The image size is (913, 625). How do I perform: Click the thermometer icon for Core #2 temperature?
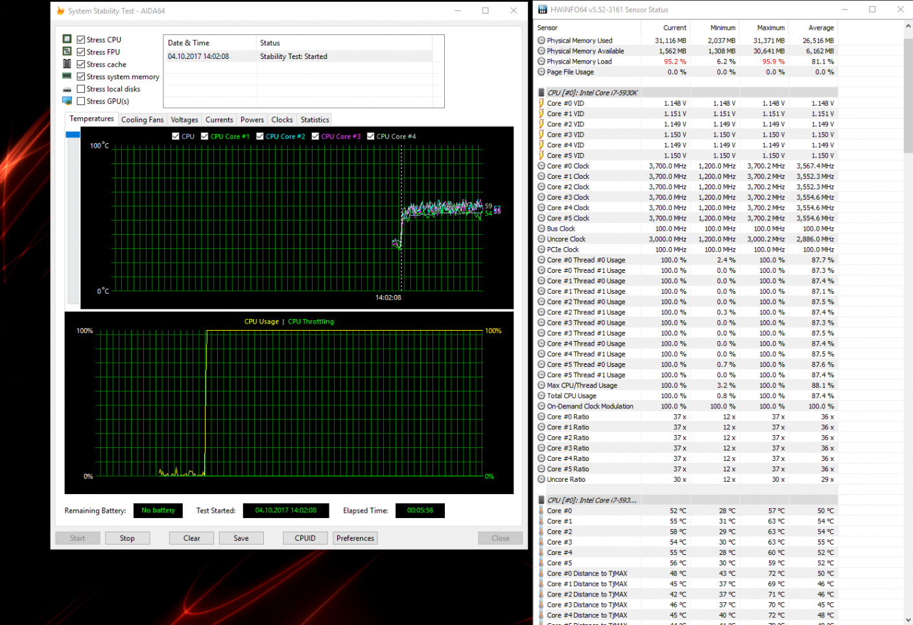pos(541,532)
